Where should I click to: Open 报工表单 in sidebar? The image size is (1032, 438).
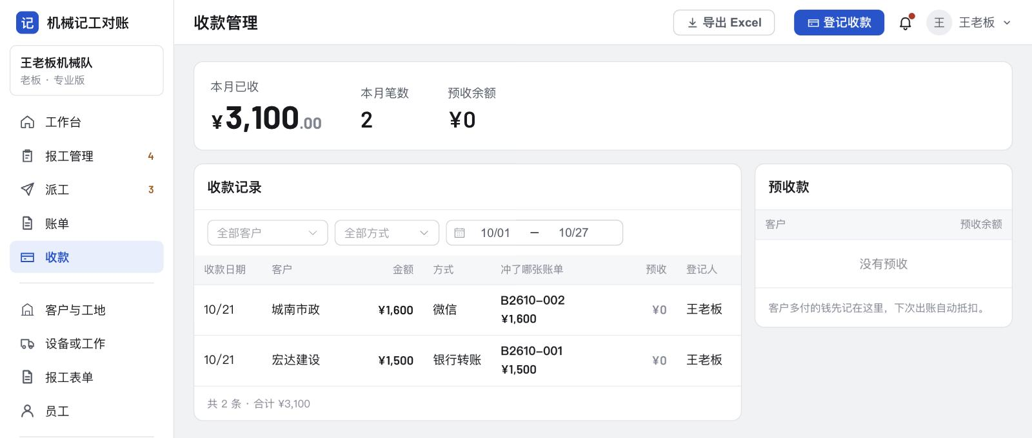point(86,377)
